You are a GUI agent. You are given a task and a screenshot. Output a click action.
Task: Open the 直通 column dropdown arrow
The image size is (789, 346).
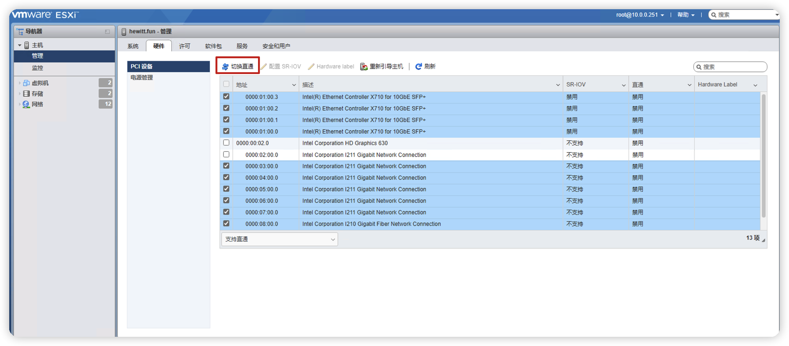pyautogui.click(x=689, y=85)
